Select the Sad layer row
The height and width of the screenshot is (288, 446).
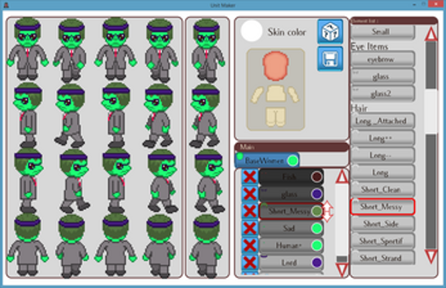pyautogui.click(x=291, y=228)
